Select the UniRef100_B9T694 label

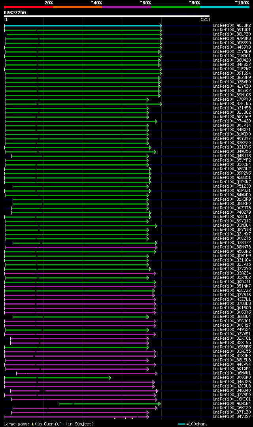coord(232,73)
